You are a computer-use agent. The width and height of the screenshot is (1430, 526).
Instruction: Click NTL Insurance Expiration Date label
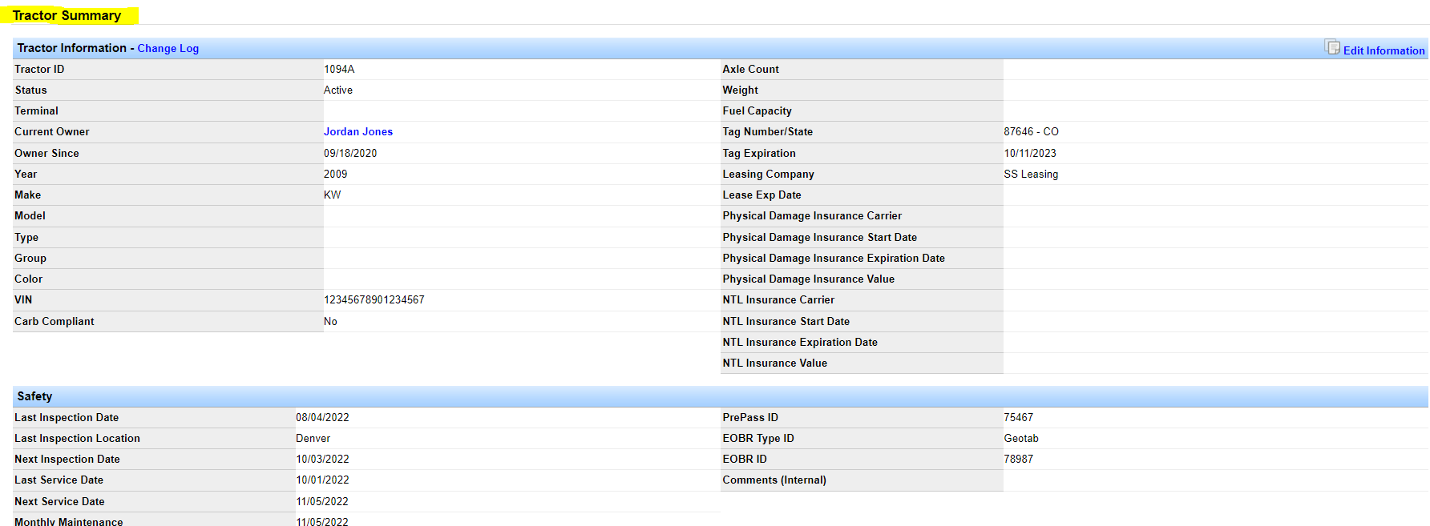tap(800, 343)
